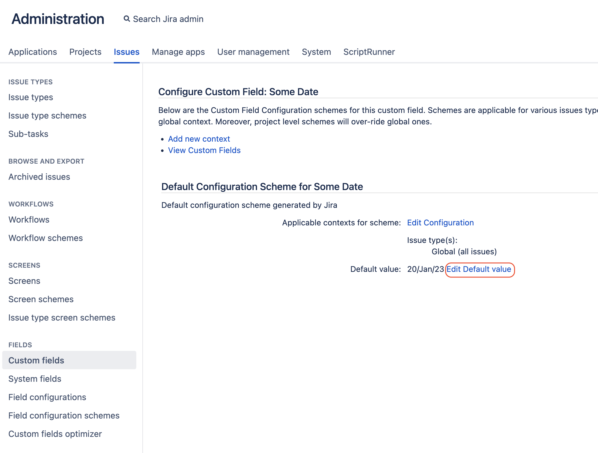Viewport: 598px width, 453px height.
Task: Open Archived issues page
Action: (x=39, y=177)
